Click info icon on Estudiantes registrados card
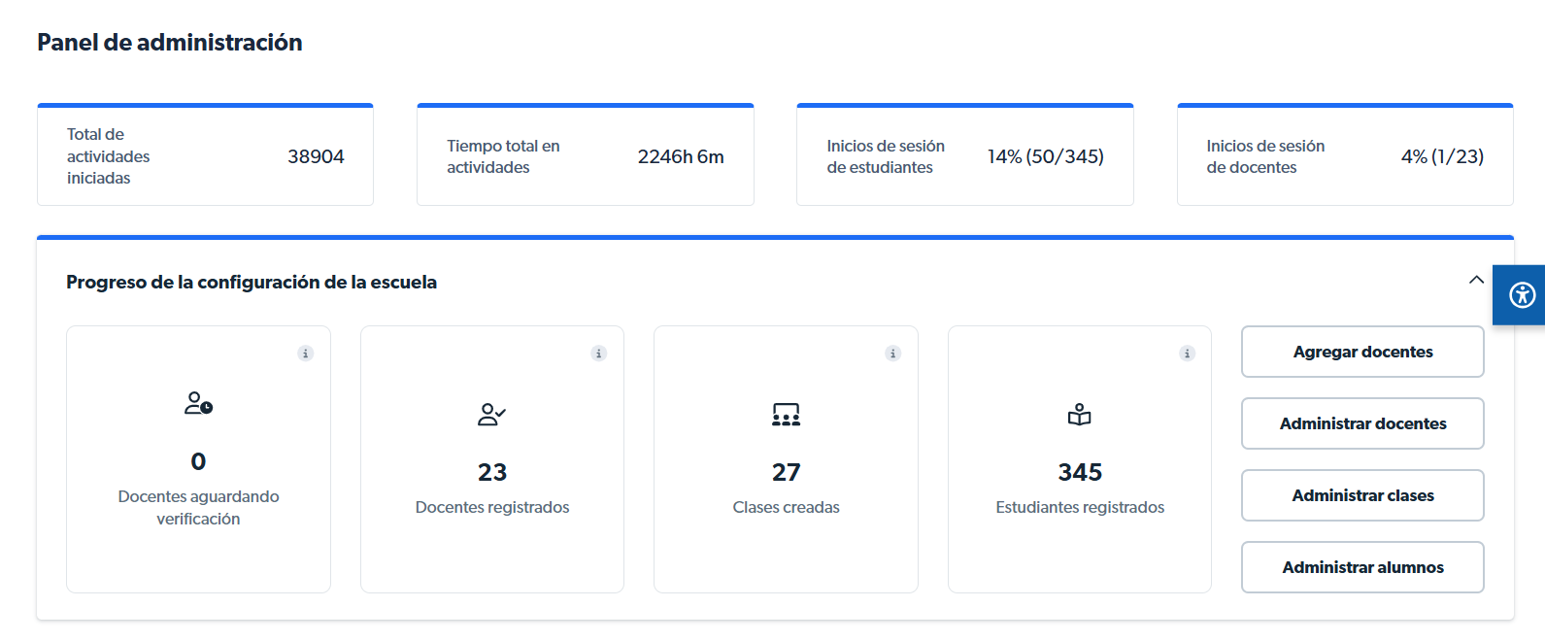Screen dimensions: 1545x641 [x=1187, y=354]
